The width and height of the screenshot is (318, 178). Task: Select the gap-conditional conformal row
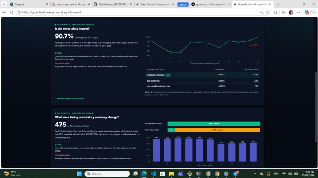[x=203, y=86]
